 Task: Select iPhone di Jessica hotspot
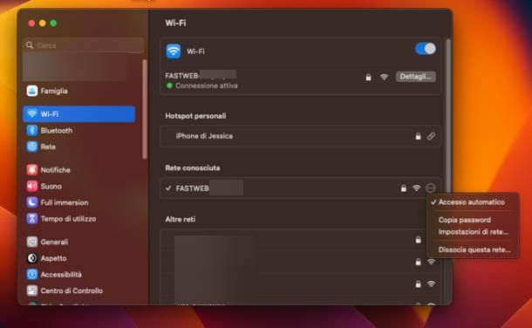pyautogui.click(x=301, y=136)
